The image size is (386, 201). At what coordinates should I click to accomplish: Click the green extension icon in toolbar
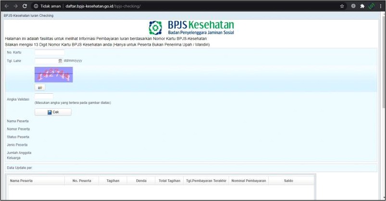(371, 6)
